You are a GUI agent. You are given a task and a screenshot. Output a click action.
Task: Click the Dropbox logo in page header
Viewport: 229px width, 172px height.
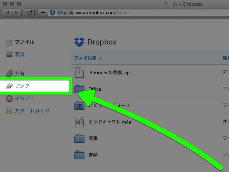tap(79, 42)
